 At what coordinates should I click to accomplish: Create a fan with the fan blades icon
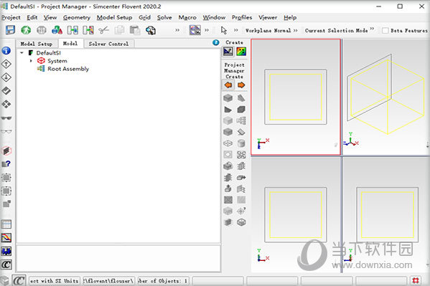(241, 155)
